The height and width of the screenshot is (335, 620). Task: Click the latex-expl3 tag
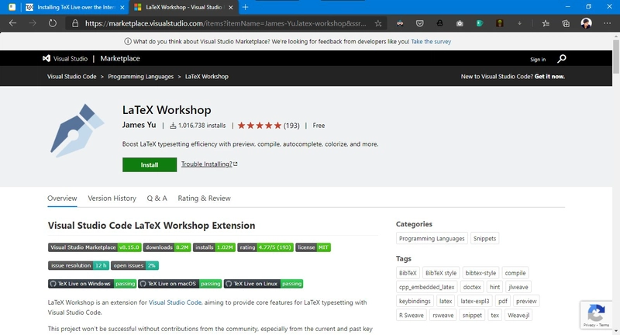475,301
